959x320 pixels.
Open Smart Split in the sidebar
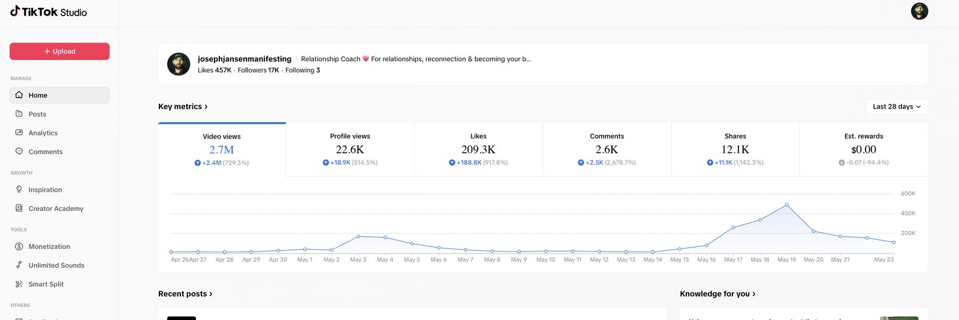tap(59, 284)
